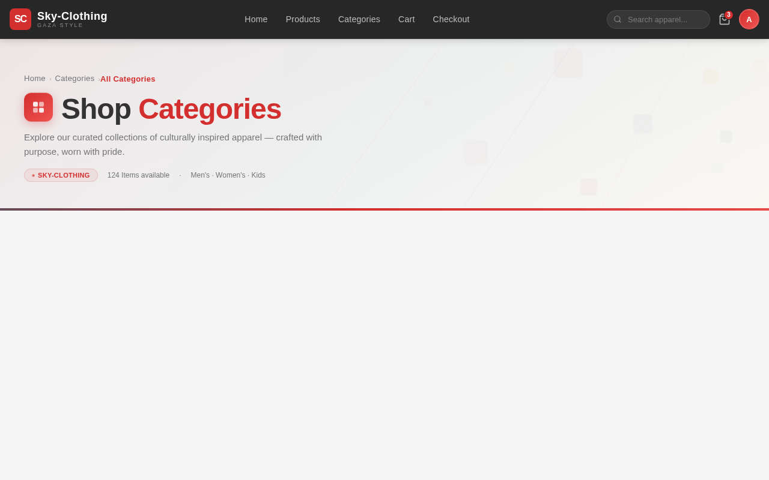Open the Home menu item

[256, 19]
